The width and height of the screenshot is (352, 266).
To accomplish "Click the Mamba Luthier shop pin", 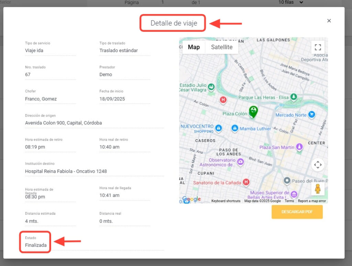I will click(x=235, y=128).
